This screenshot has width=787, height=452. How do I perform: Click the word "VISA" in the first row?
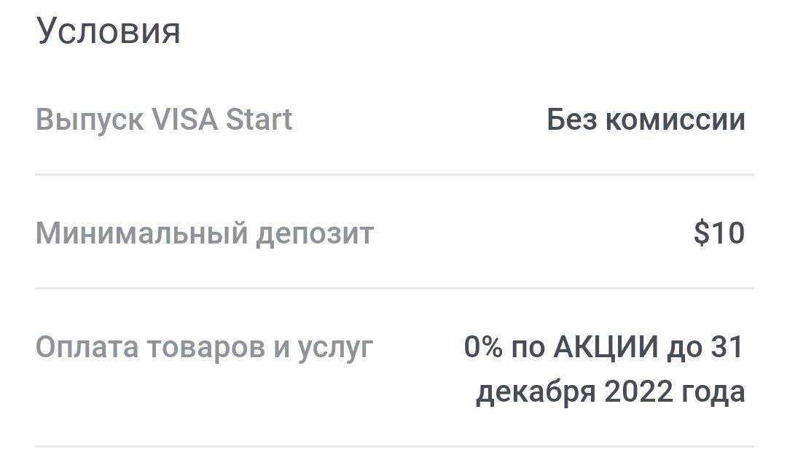pyautogui.click(x=185, y=120)
